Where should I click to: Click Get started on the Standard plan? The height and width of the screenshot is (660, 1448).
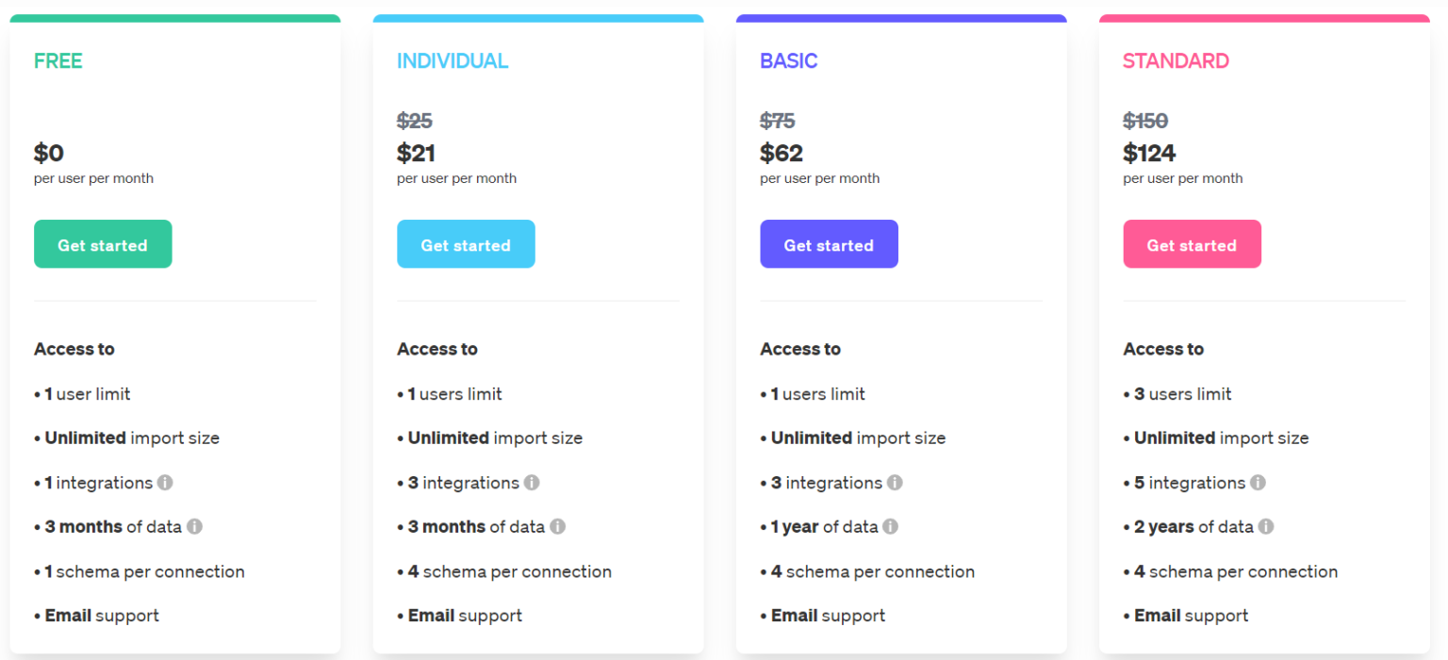tap(1192, 243)
